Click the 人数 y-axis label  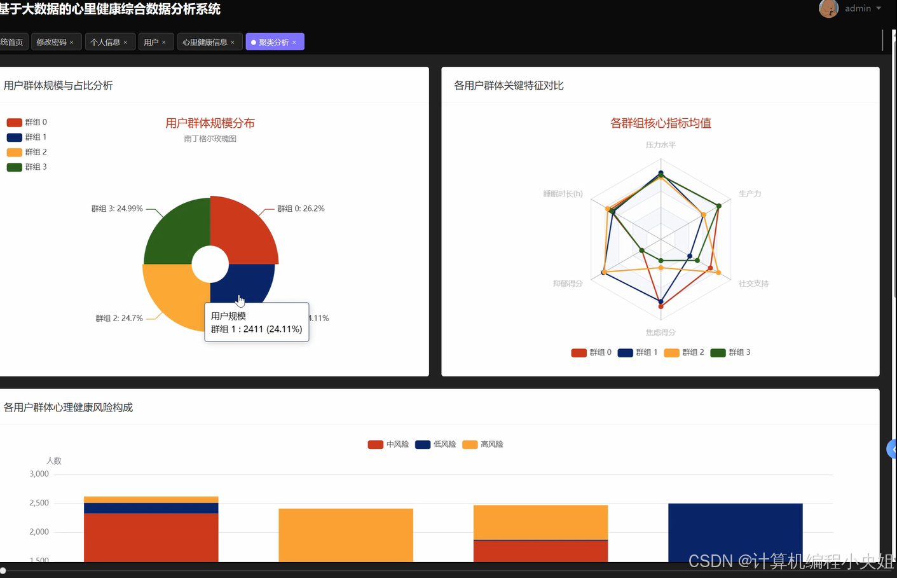pos(54,461)
